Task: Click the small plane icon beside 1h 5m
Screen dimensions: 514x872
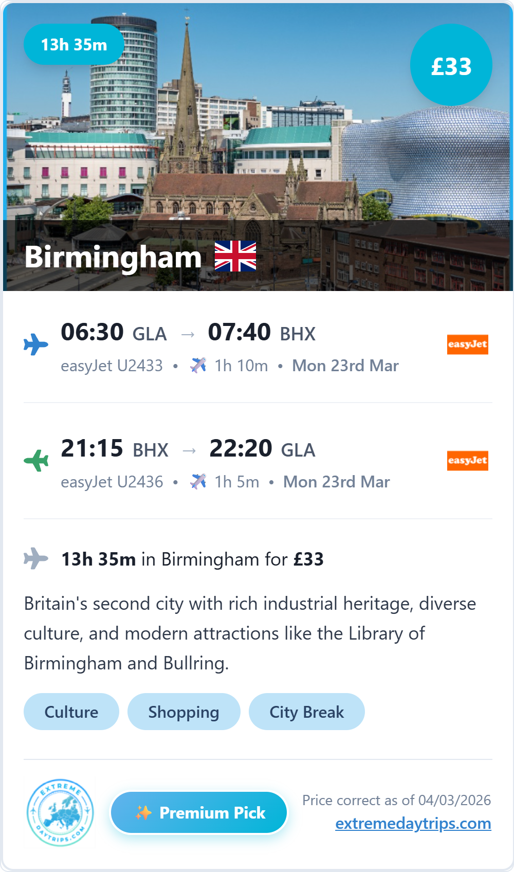Action: (x=198, y=482)
